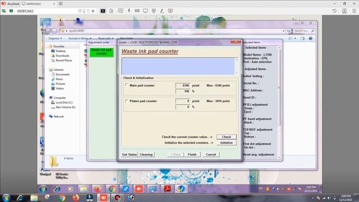Open AnyDesk session history icon

[334, 11]
